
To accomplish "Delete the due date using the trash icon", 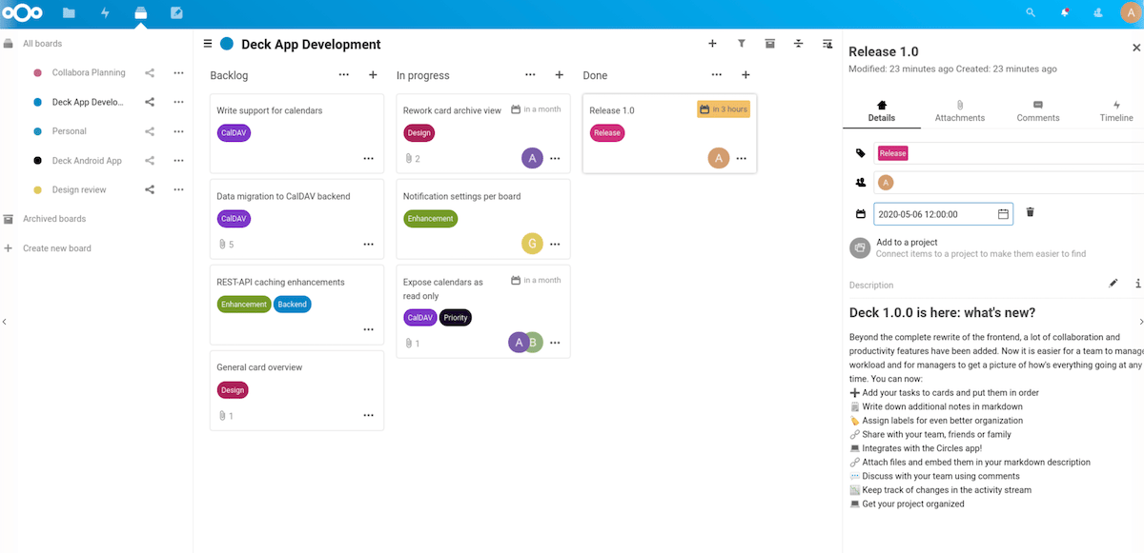I will [1030, 211].
